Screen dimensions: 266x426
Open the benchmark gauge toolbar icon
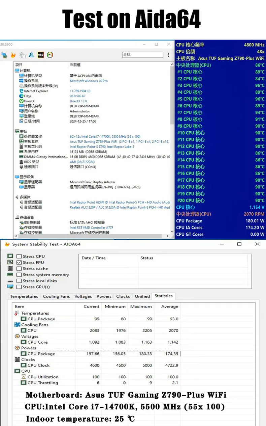click(50, 55)
